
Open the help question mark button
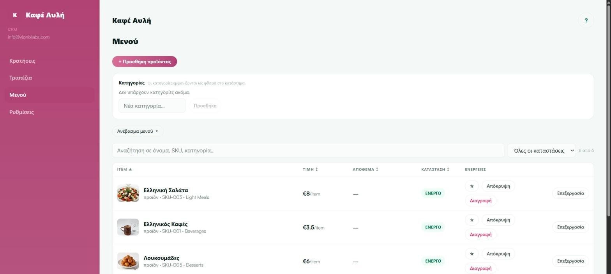586,21
